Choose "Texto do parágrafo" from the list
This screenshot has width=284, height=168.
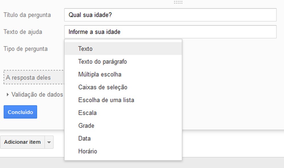[x=103, y=62]
